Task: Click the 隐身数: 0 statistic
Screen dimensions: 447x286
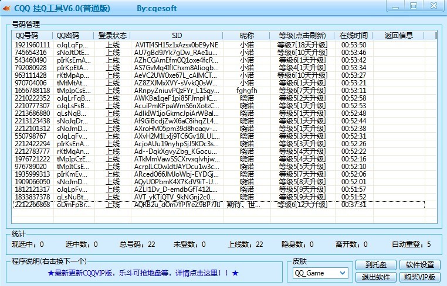Action: [x=297, y=244]
